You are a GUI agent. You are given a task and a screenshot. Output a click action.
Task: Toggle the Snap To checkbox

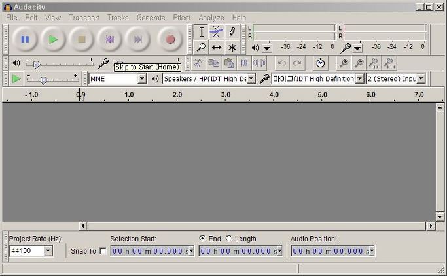[x=103, y=251]
